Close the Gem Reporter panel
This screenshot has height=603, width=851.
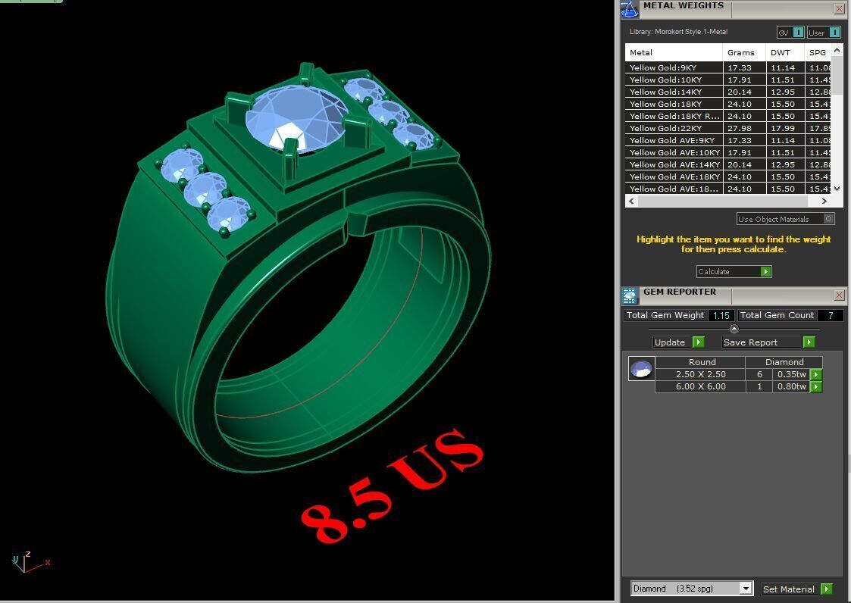pyautogui.click(x=839, y=295)
